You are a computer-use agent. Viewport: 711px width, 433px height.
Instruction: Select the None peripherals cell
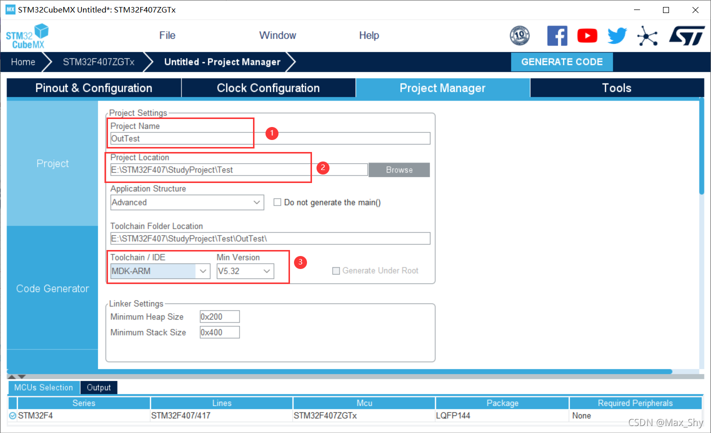pos(635,415)
